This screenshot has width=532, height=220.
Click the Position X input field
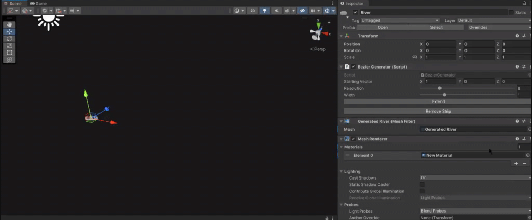coord(439,44)
